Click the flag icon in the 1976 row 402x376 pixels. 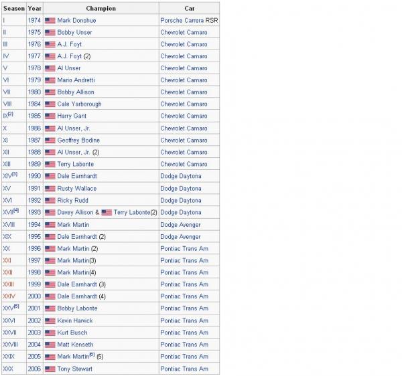50,45
